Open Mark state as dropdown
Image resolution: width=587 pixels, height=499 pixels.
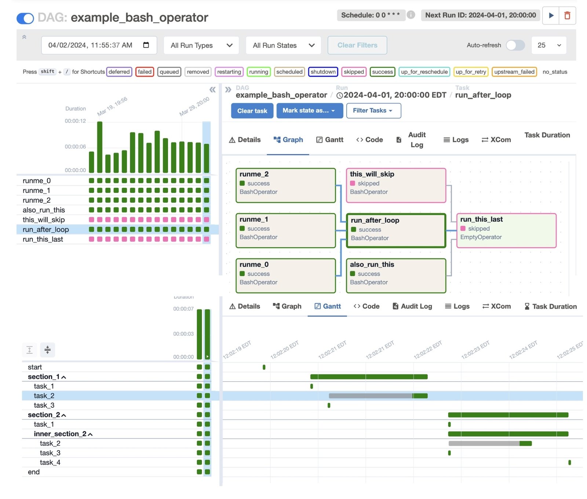[x=310, y=111]
